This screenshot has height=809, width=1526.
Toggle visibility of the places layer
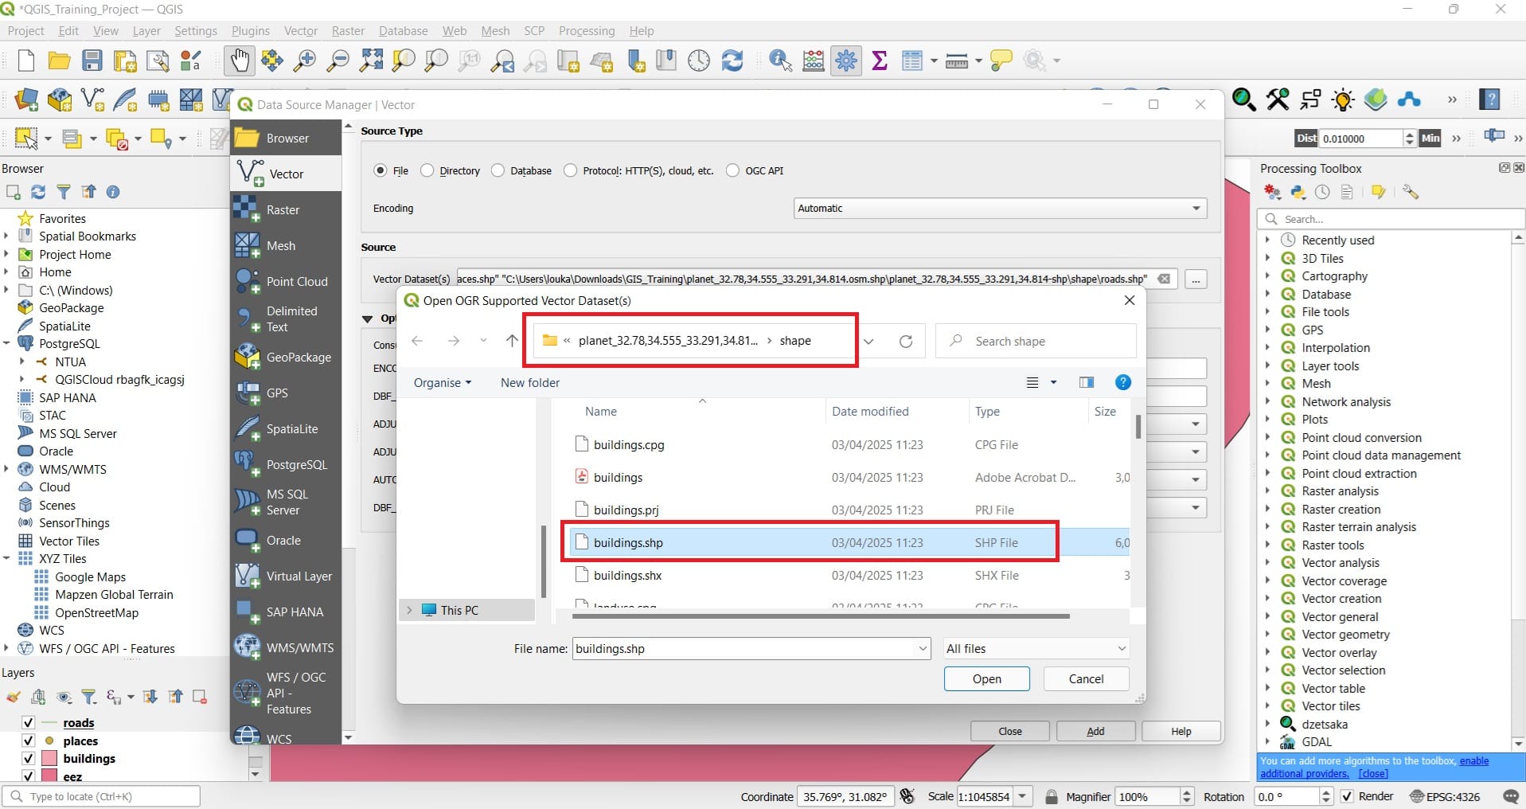point(28,741)
